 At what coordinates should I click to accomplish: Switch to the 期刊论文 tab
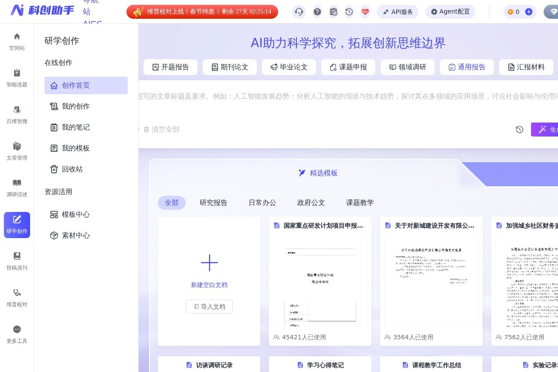pyautogui.click(x=230, y=67)
